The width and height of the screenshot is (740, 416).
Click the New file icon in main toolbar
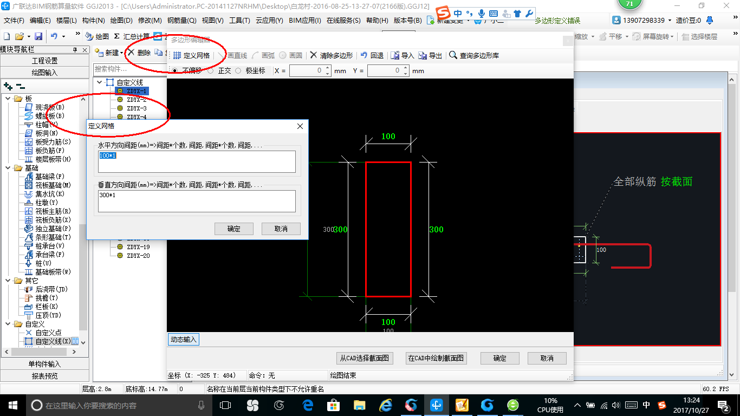7,36
